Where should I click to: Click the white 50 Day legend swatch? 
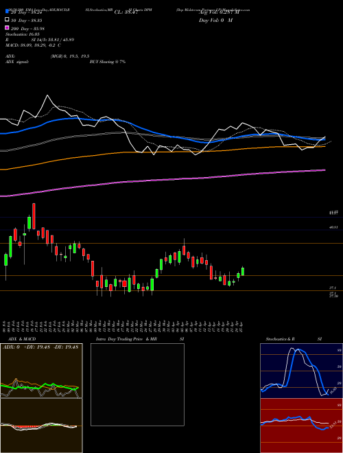(7, 20)
